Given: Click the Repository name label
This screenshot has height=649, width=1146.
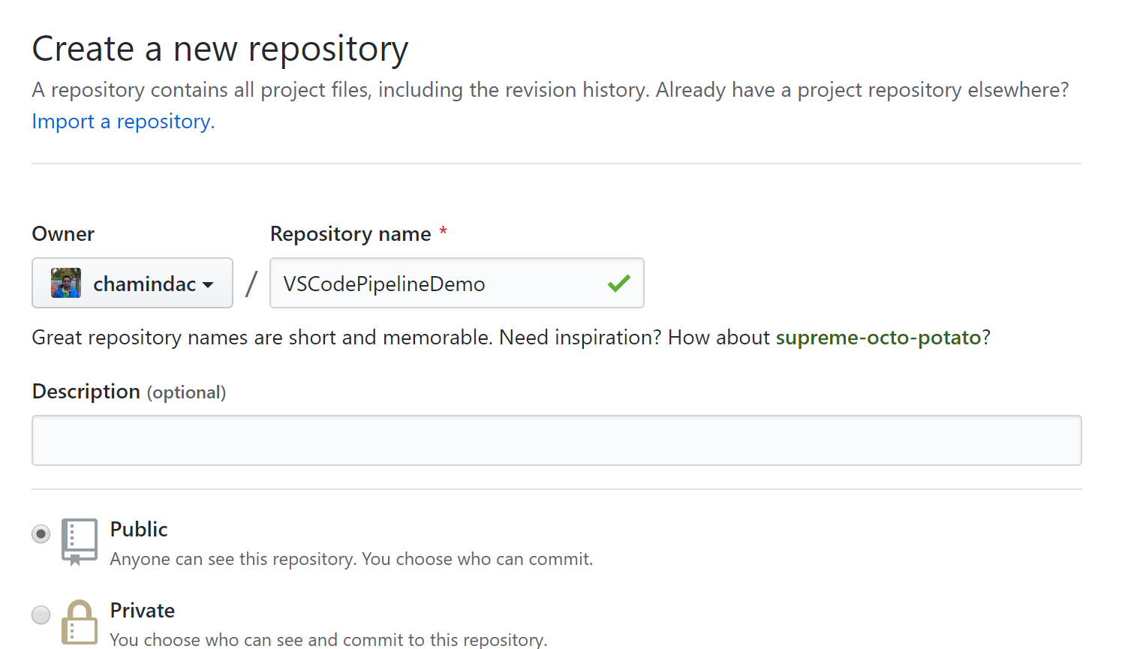Looking at the screenshot, I should (x=350, y=234).
